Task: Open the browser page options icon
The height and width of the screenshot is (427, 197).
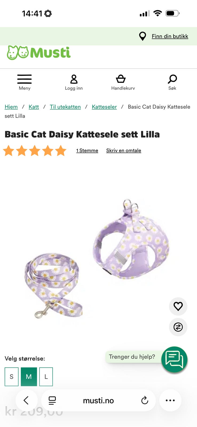Action: (52, 400)
